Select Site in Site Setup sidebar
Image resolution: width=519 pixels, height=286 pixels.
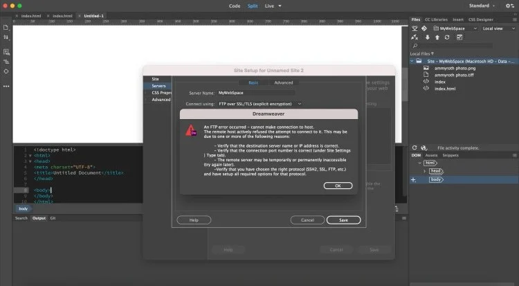click(155, 79)
